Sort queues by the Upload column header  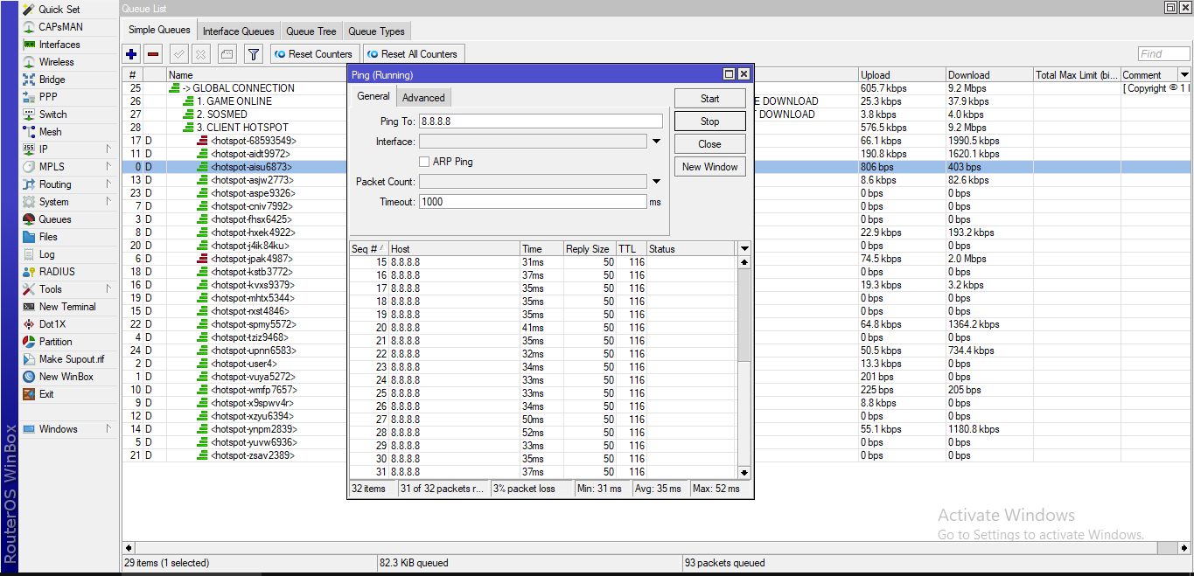coord(901,75)
